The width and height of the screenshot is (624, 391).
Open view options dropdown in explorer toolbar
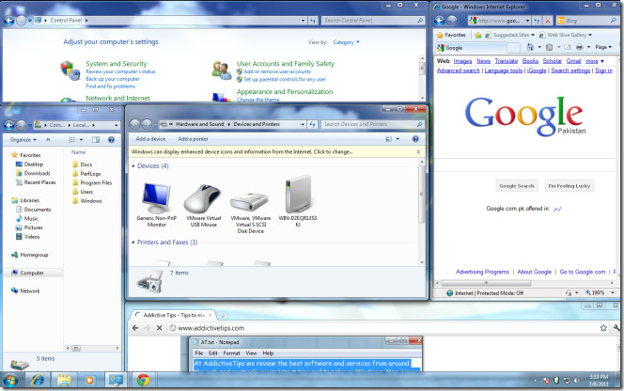81,140
